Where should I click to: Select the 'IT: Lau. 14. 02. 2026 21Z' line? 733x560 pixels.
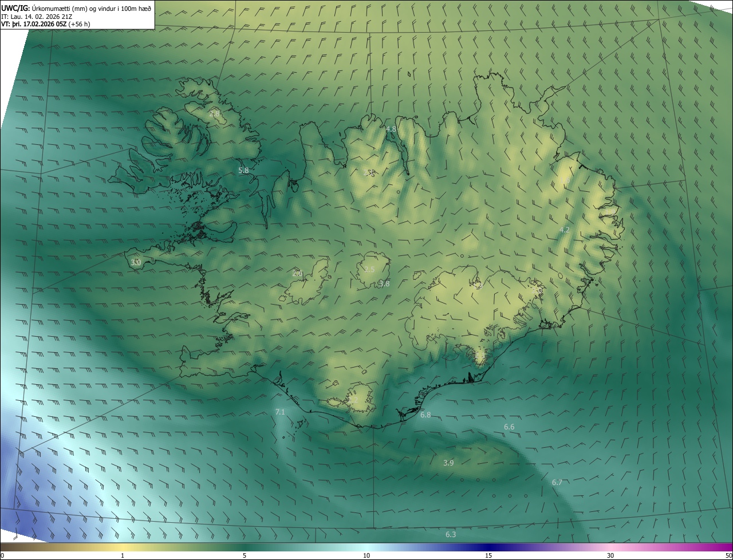pos(37,16)
